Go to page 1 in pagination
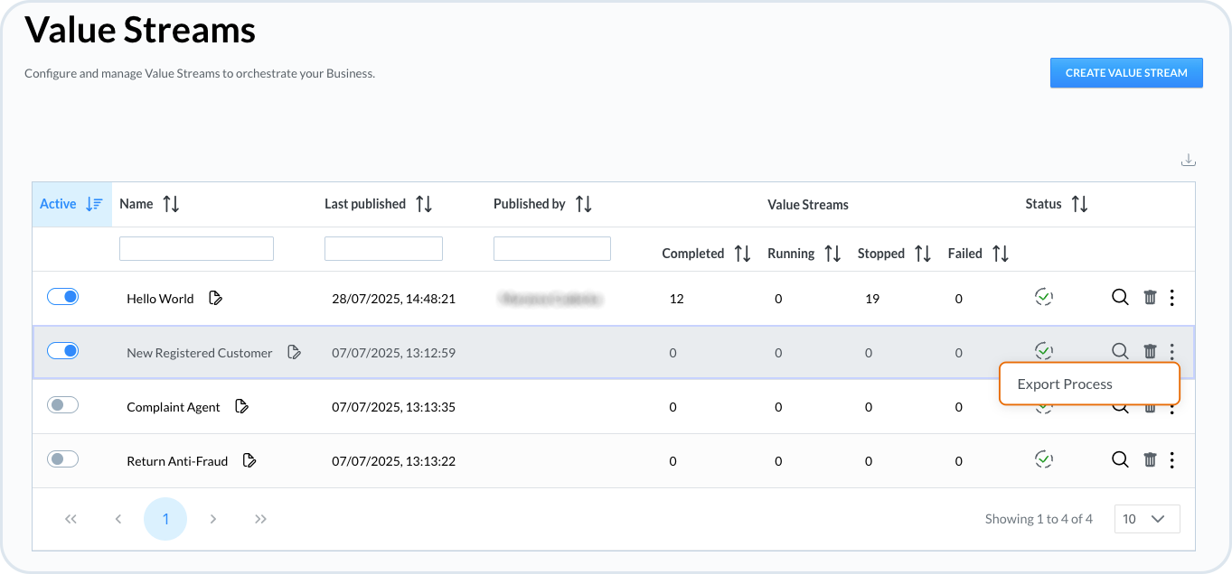1232x574 pixels. (x=165, y=519)
